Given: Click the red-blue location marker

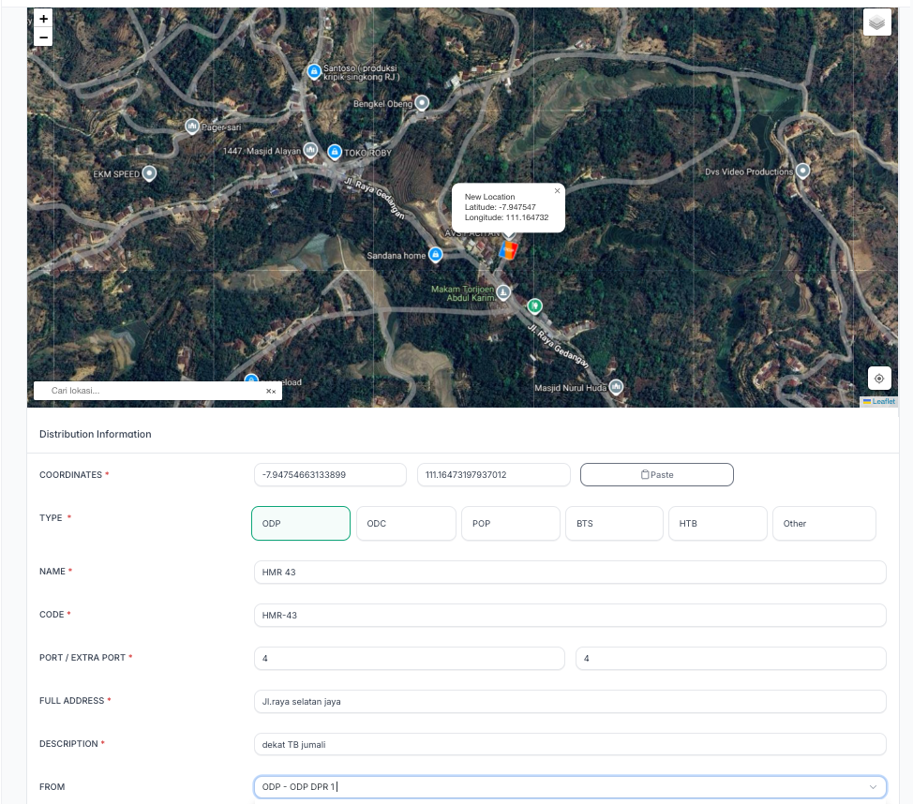Looking at the screenshot, I should point(508,250).
